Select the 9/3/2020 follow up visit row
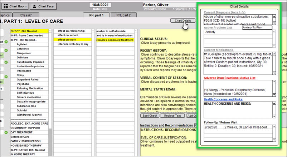 pos(211,127)
